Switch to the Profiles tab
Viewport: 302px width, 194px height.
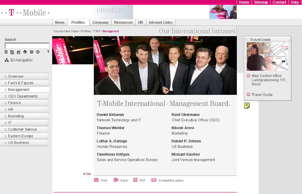(78, 22)
